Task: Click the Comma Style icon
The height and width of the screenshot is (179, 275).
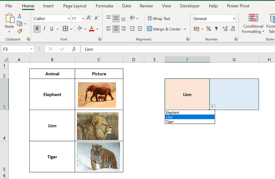Action: coord(216,29)
